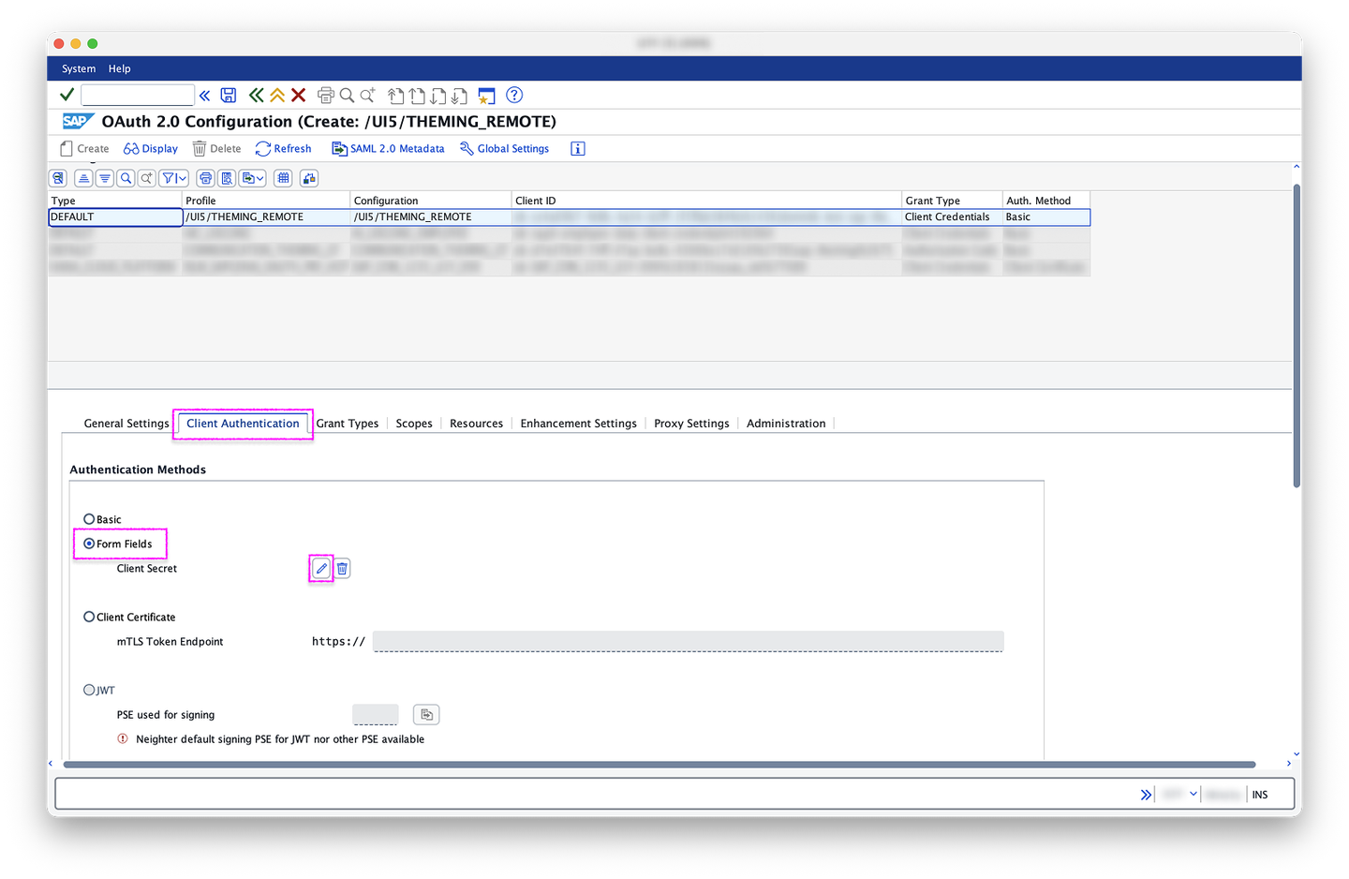Viewport: 1349px width, 879px height.
Task: Click the Grant Type column header
Action: point(952,201)
